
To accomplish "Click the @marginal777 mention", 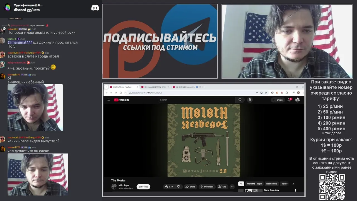I will click(x=20, y=42).
